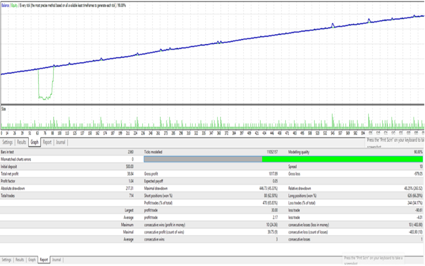Select the active Report tab below the table
Image resolution: width=425 pixels, height=266 pixels.
coord(44,260)
